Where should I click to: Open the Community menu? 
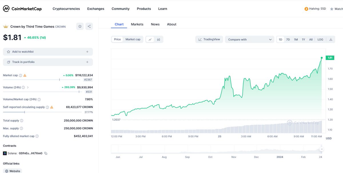point(121,9)
